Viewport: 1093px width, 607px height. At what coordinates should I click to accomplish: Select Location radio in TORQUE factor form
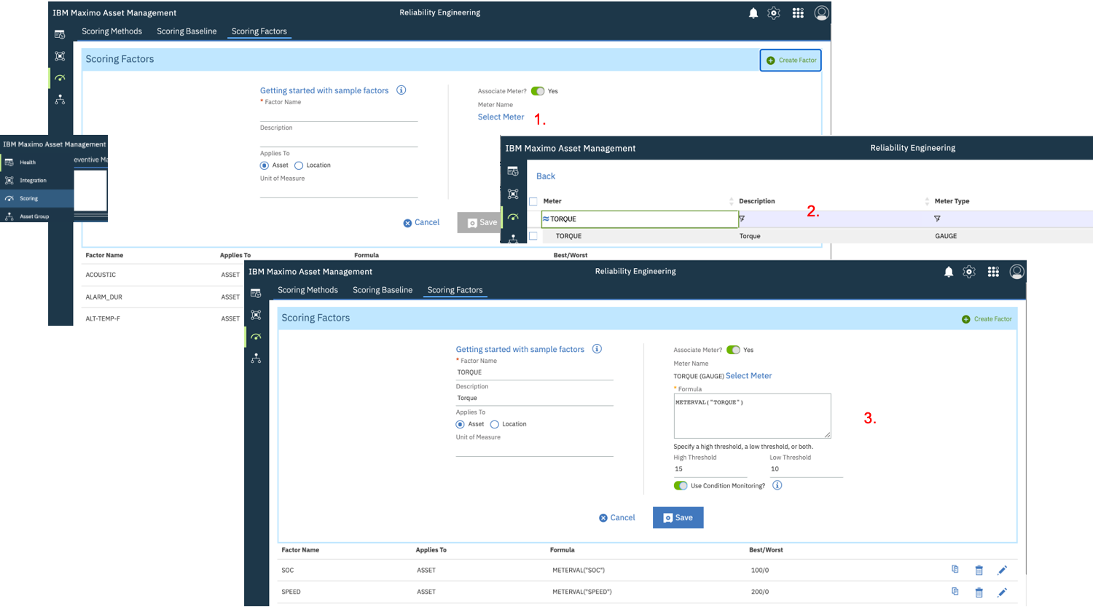click(x=495, y=424)
